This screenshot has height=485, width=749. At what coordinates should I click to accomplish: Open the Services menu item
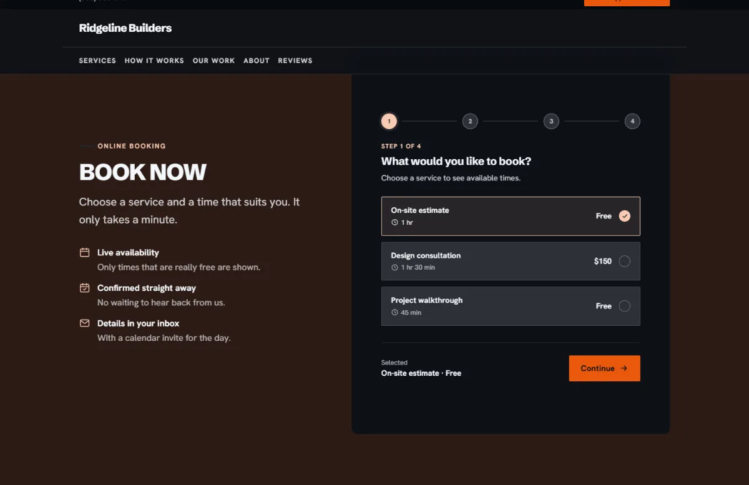[x=97, y=61]
